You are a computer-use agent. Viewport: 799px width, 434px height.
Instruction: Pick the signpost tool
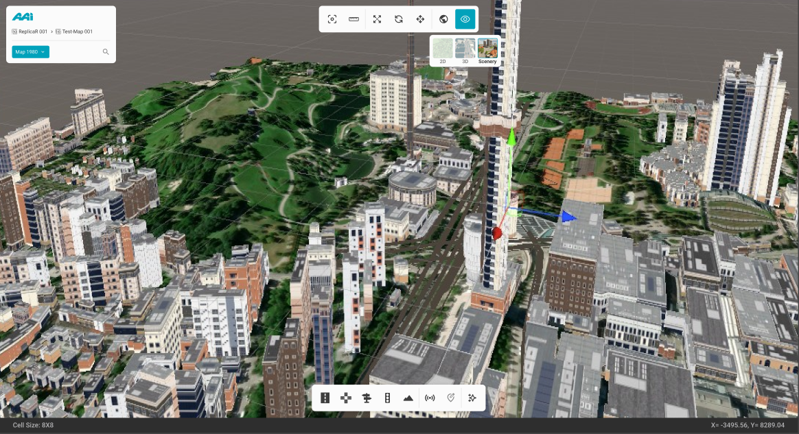point(367,398)
